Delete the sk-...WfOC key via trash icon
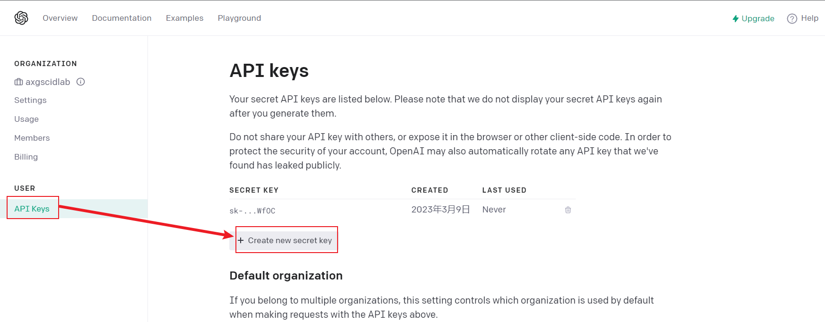This screenshot has height=322, width=825. coord(568,210)
